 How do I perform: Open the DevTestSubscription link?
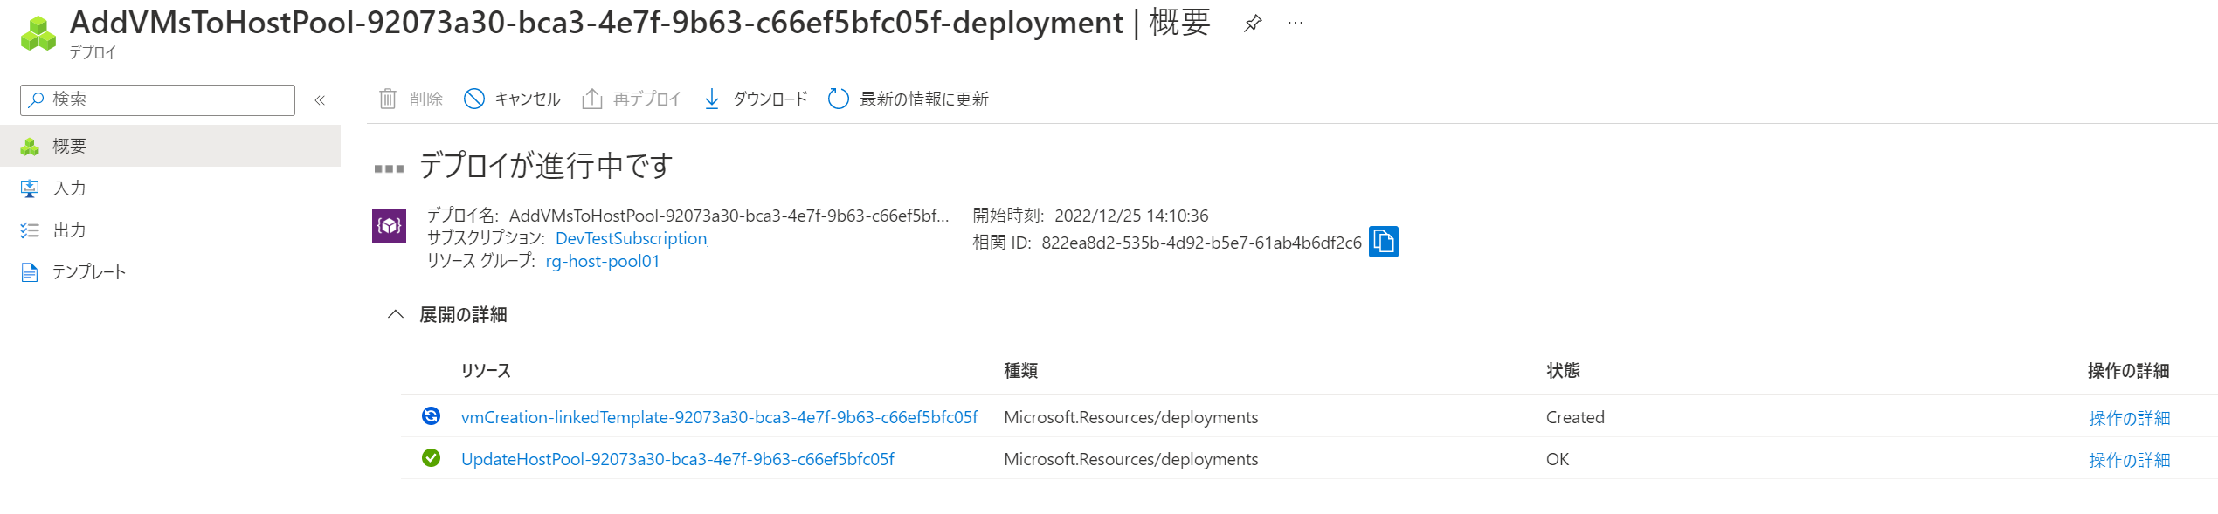(631, 238)
